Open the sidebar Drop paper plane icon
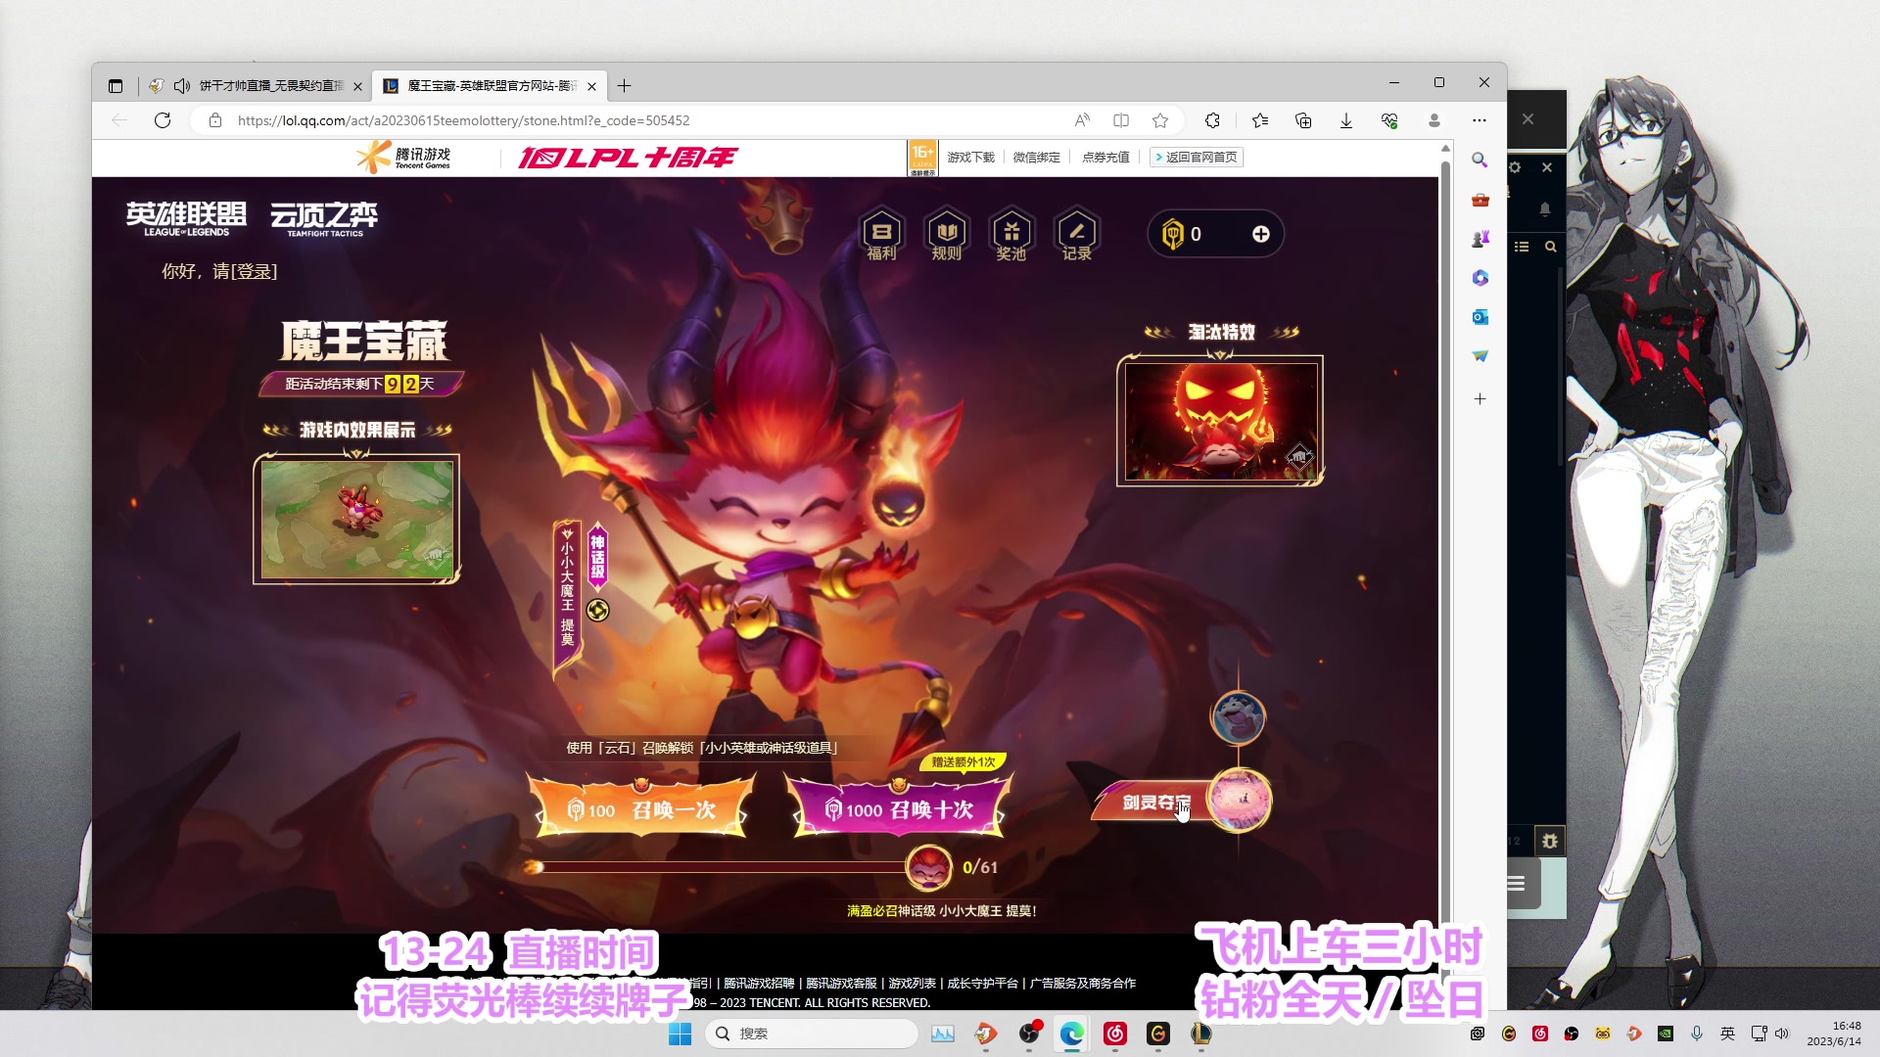Viewport: 1880px width, 1057px height. 1480,356
